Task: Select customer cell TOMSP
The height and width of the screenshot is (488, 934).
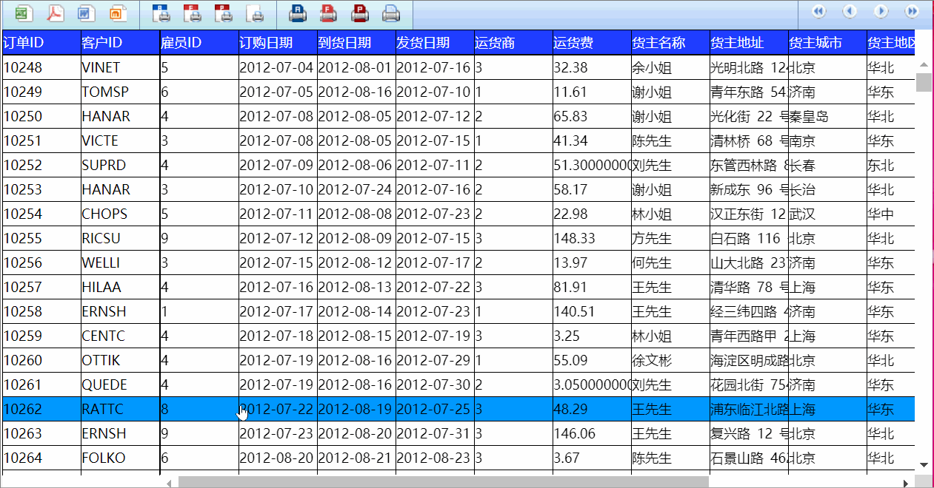Action: tap(120, 92)
